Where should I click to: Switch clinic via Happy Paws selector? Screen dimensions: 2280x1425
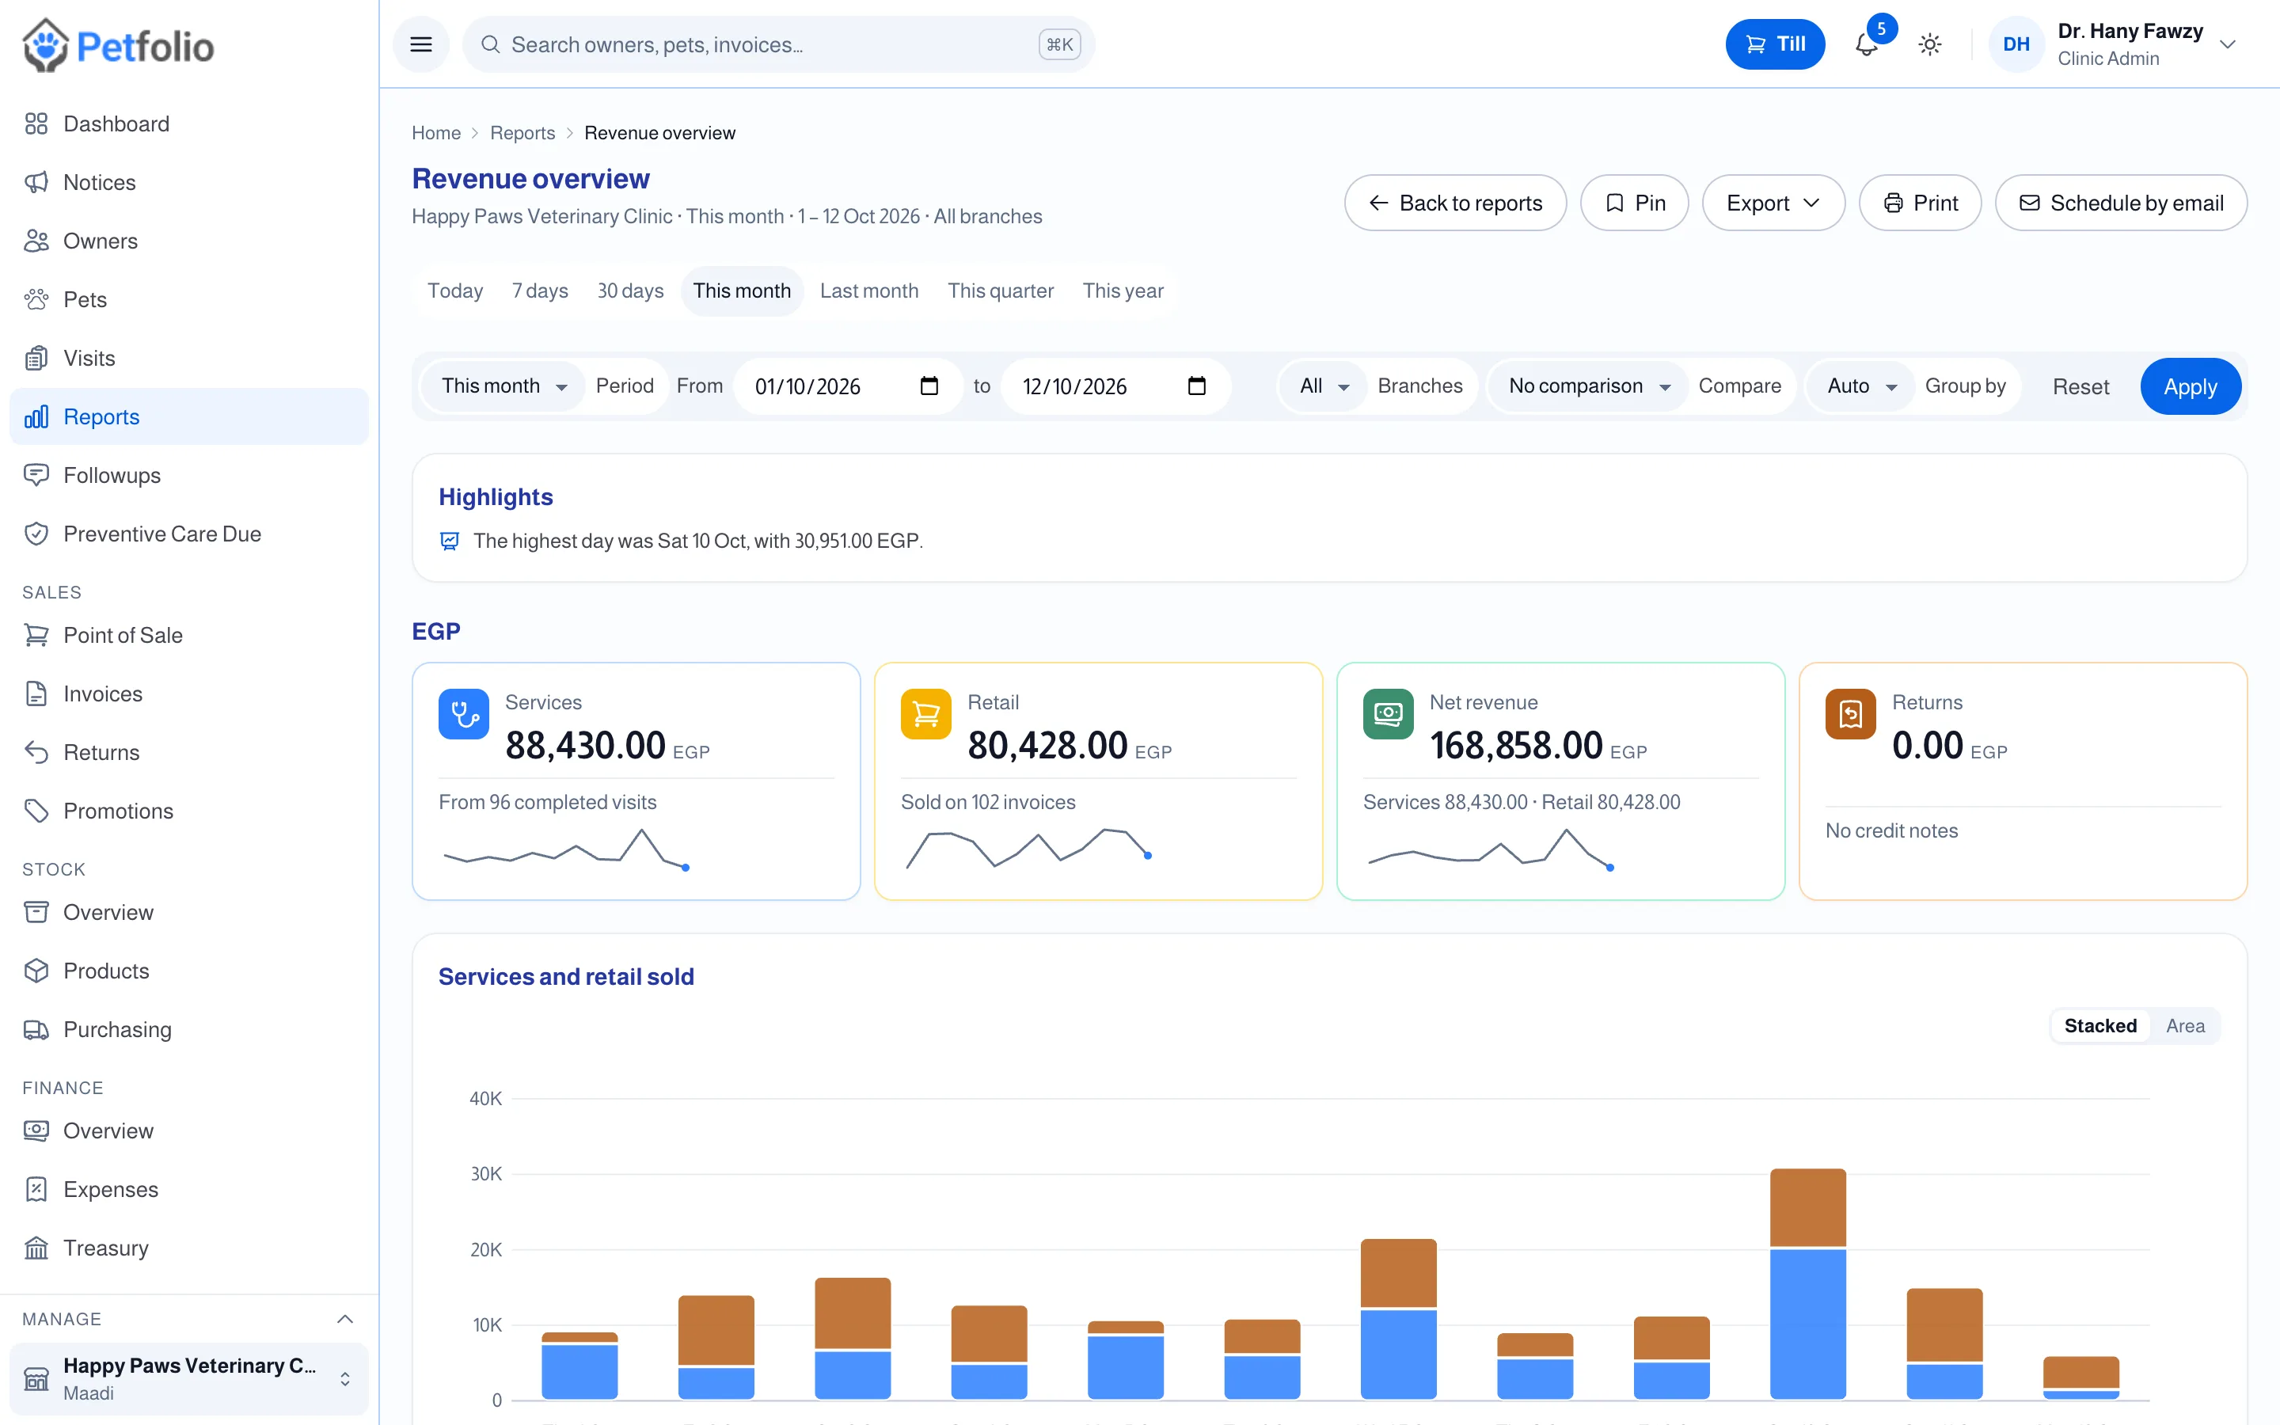tap(188, 1379)
